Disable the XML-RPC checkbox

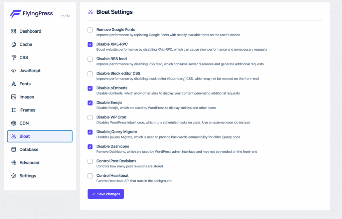90,44
